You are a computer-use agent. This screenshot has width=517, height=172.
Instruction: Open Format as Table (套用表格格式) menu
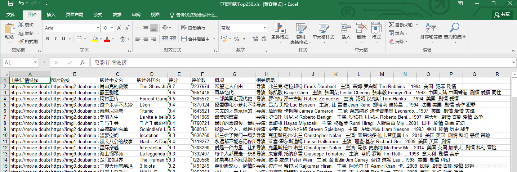301,33
